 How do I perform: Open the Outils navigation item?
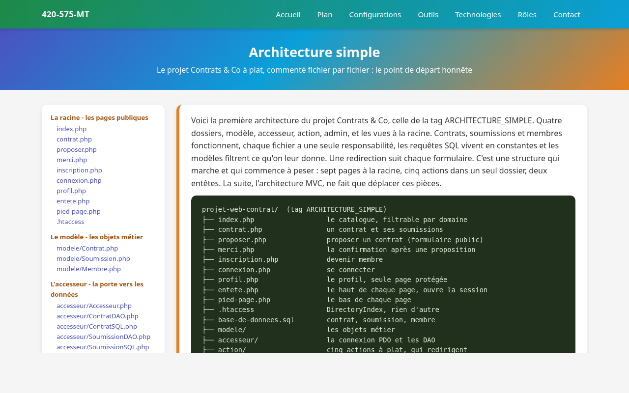click(428, 14)
